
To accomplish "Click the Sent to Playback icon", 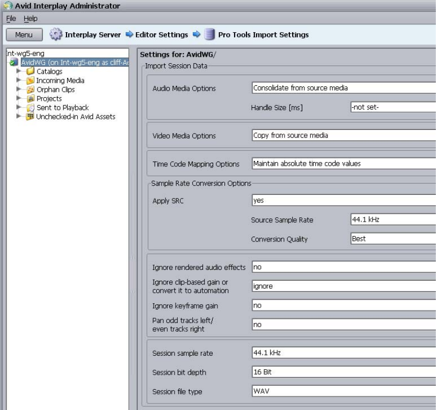I will [x=30, y=107].
